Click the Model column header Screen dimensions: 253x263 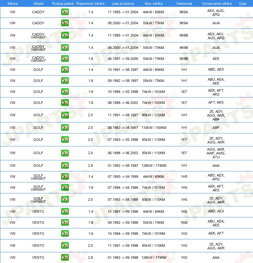pyautogui.click(x=38, y=4)
